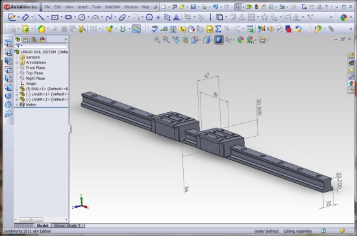Open the View Orientation dropdown

coord(200,40)
